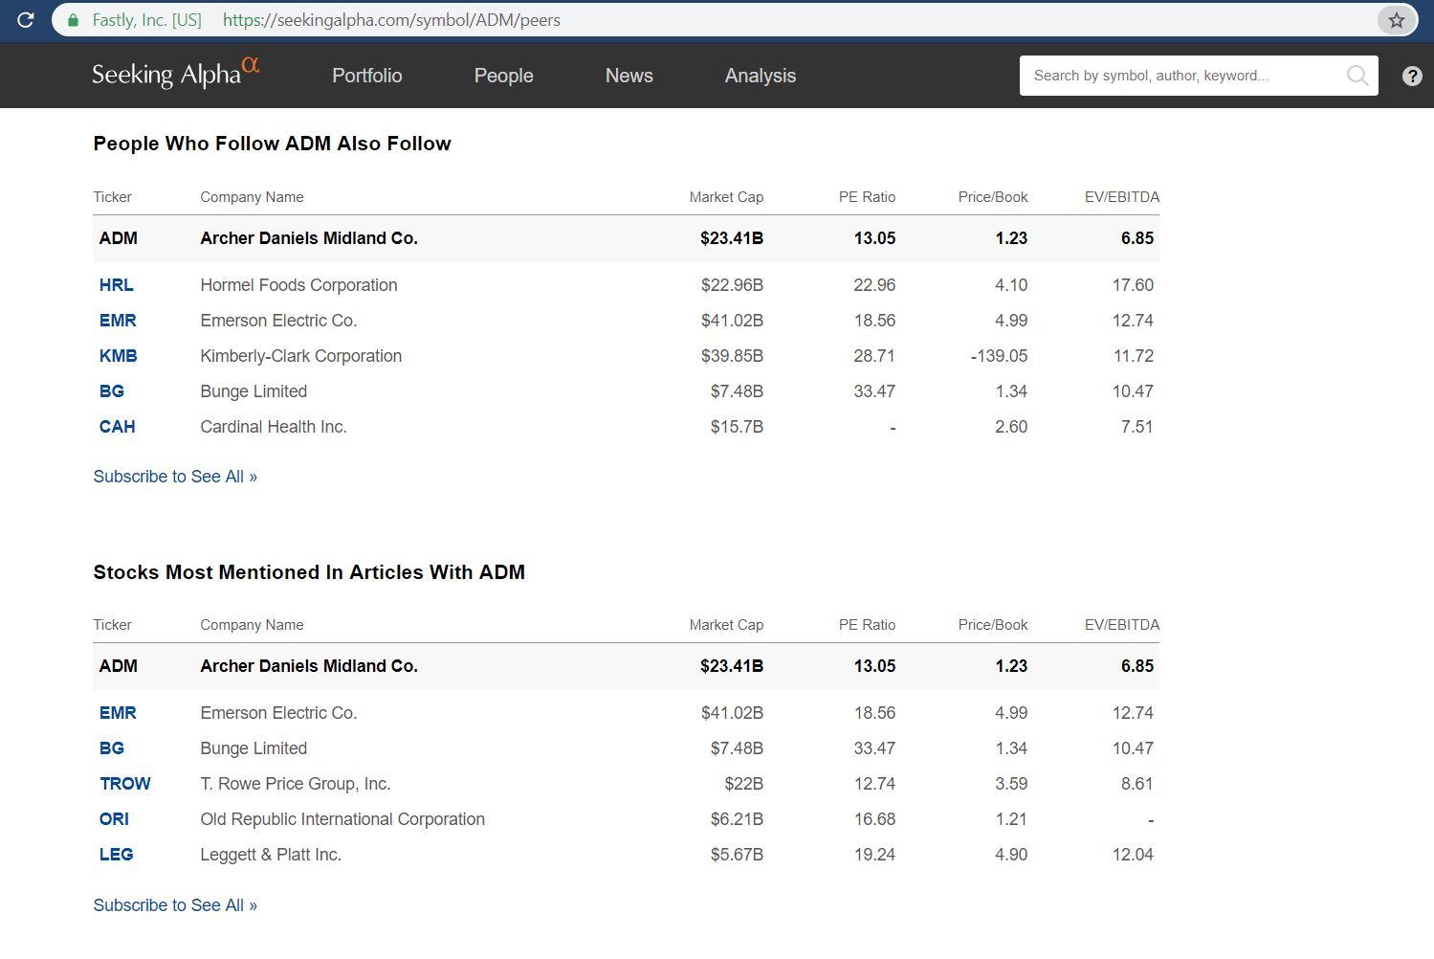Click the Kimberly-Clark Corporation company name

301,356
